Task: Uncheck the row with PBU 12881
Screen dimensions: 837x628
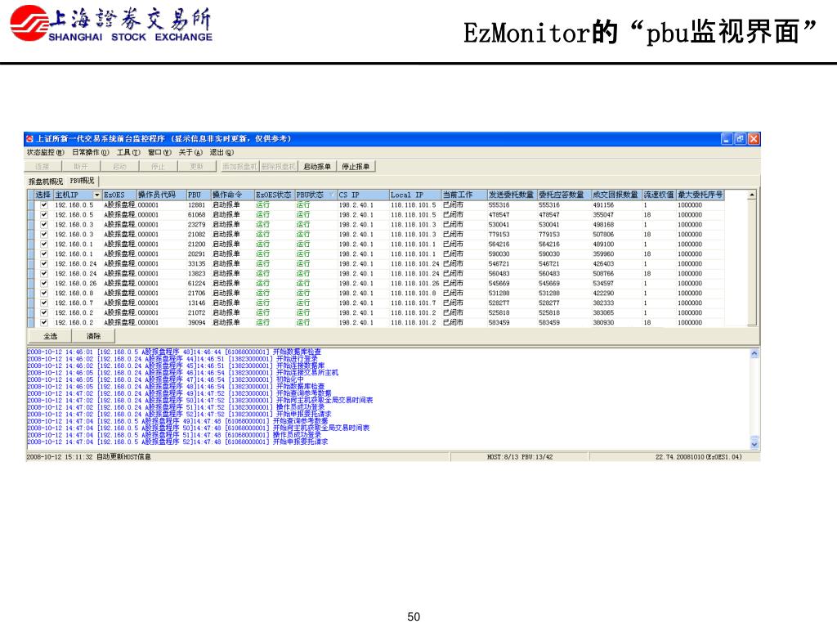Action: (x=44, y=205)
